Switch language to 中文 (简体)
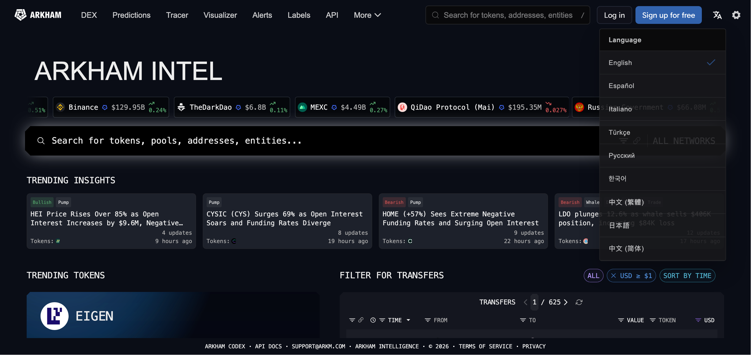The width and height of the screenshot is (751, 355). coord(662,248)
